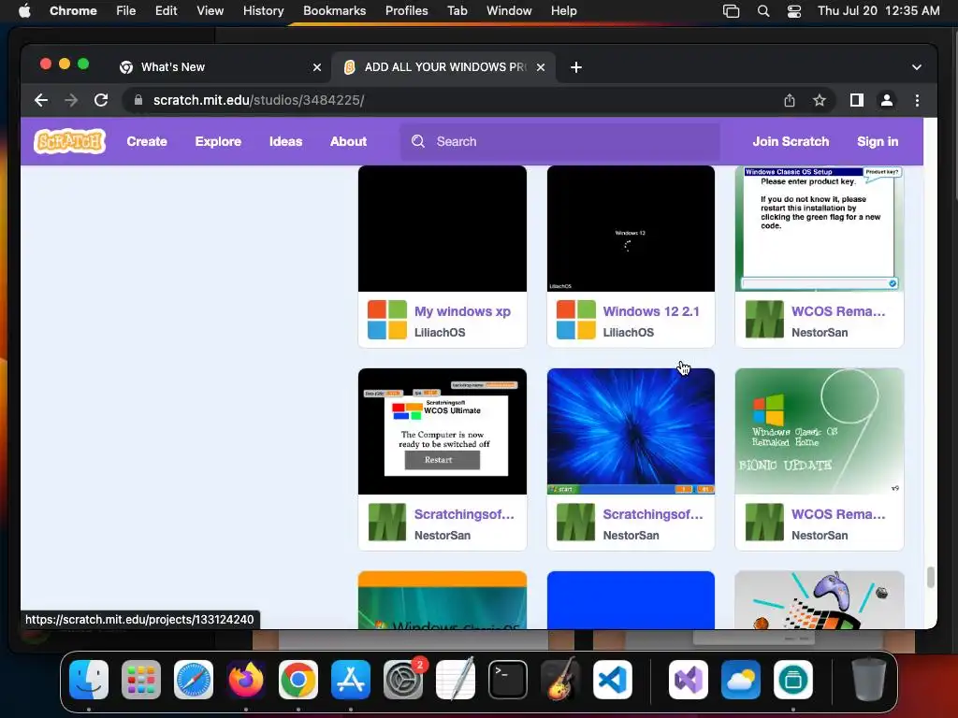Image resolution: width=958 pixels, height=718 pixels.
Task: Bookmark this page with the star
Action: tap(820, 100)
